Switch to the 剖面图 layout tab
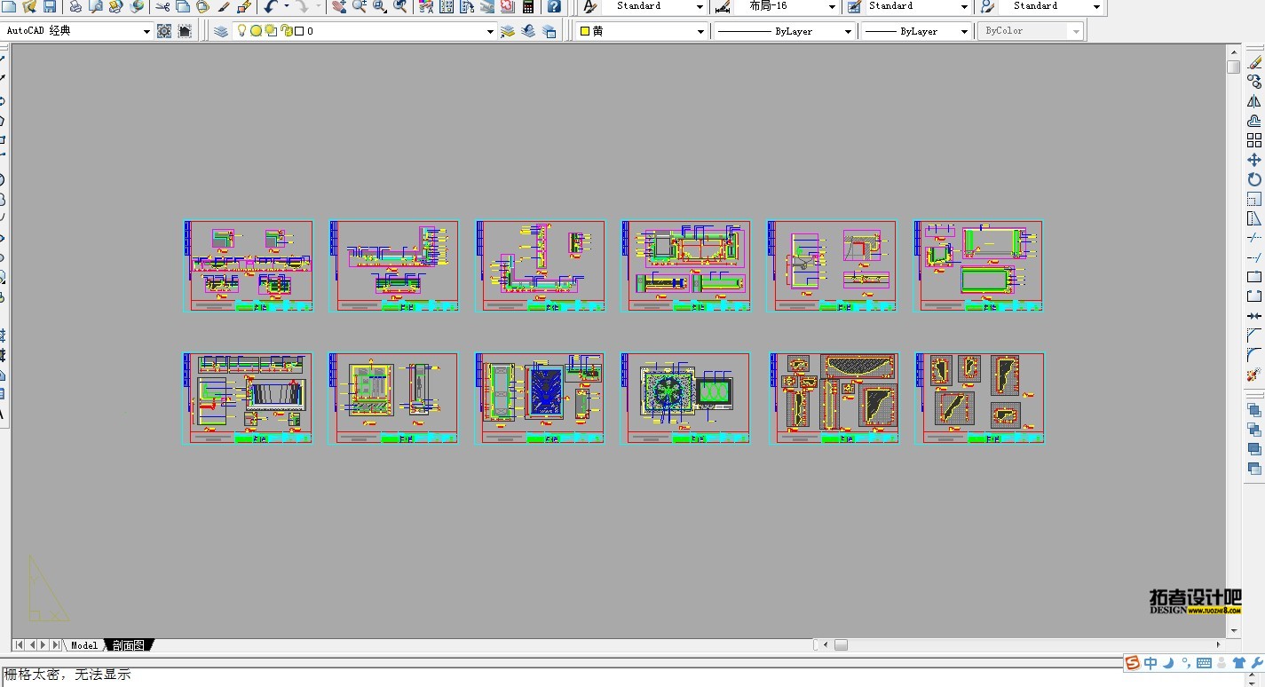1265x687 pixels. [x=129, y=645]
